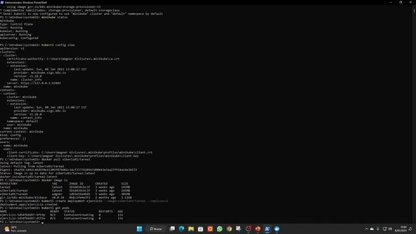Click the 'minikube status' command text
Image resolution: width=416 pixels, height=234 pixels.
point(55,18)
